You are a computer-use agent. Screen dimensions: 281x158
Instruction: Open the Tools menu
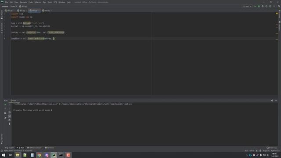click(50, 2)
